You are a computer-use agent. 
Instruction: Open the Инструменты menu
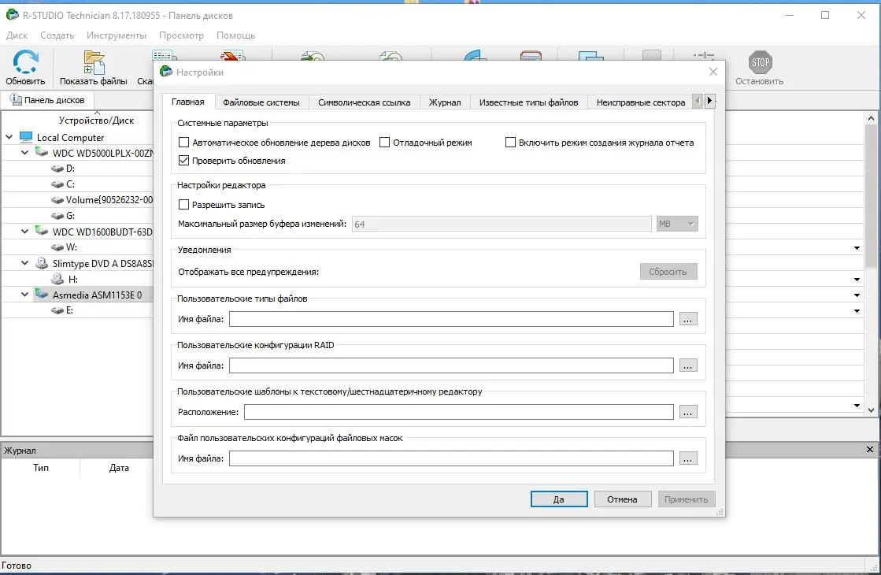(117, 35)
